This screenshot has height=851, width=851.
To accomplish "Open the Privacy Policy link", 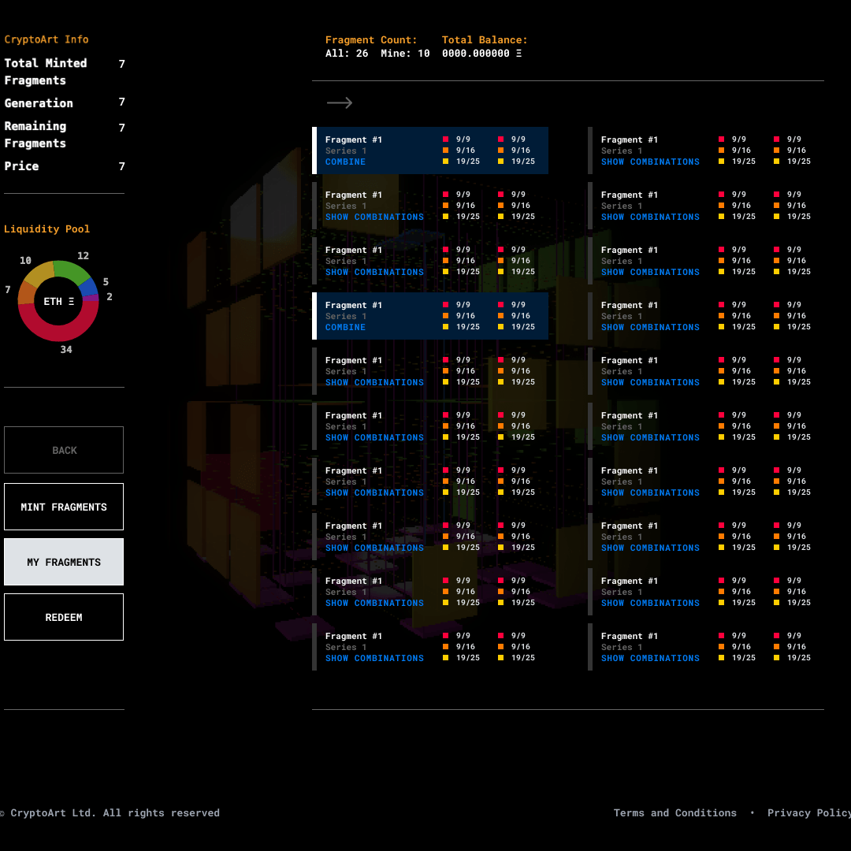I will tap(808, 813).
